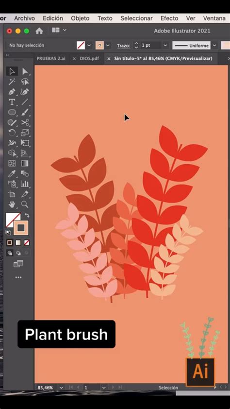This screenshot has height=409, width=230.
Task: Open the Edit Toolbar three-dots button
Action: pyautogui.click(x=18, y=277)
